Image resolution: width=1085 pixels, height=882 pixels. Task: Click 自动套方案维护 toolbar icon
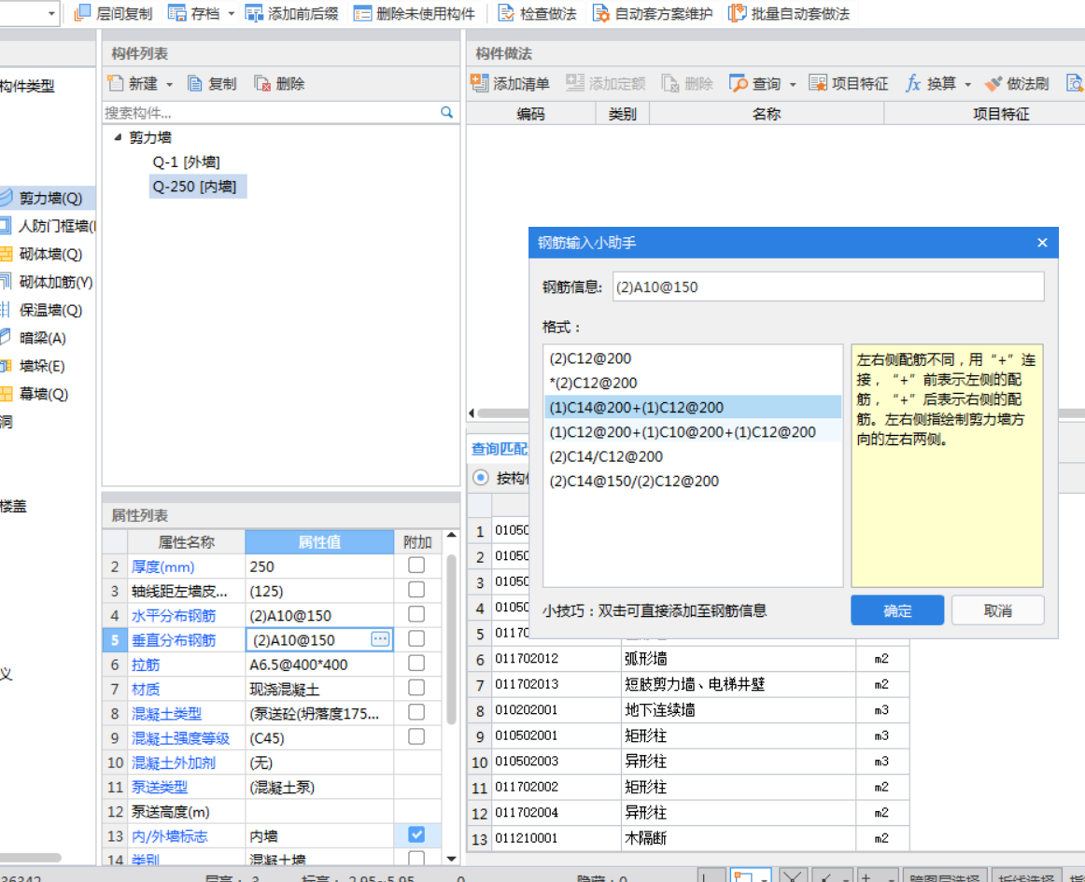click(600, 13)
